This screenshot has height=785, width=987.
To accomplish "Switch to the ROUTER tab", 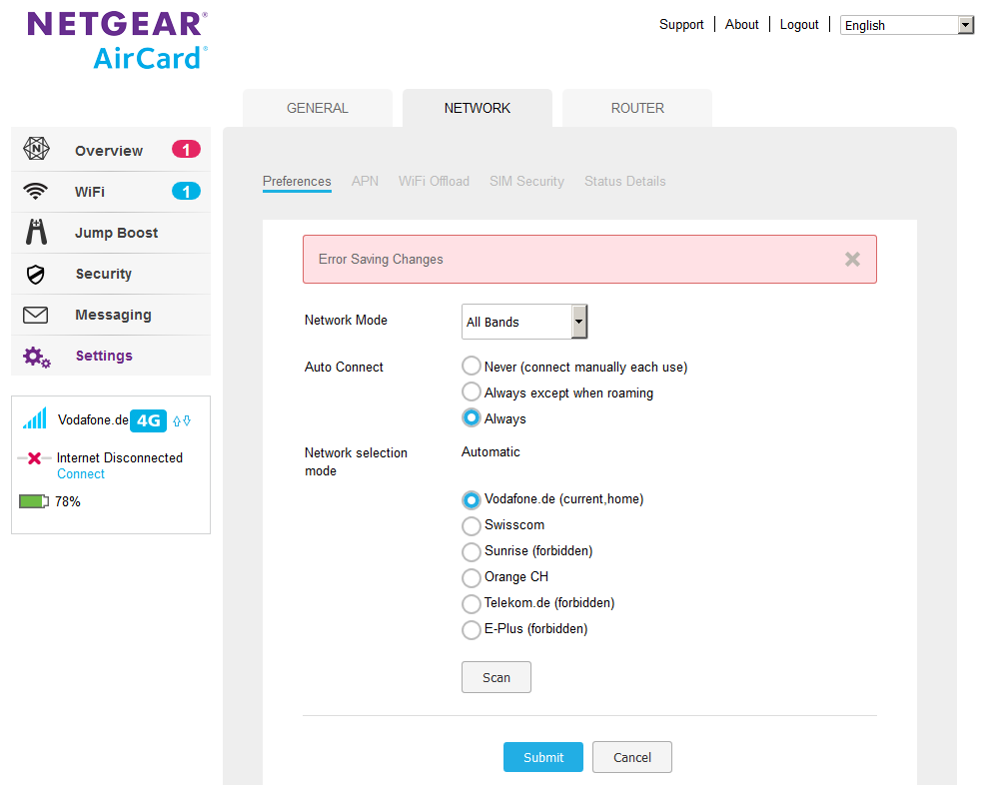I will pyautogui.click(x=637, y=108).
